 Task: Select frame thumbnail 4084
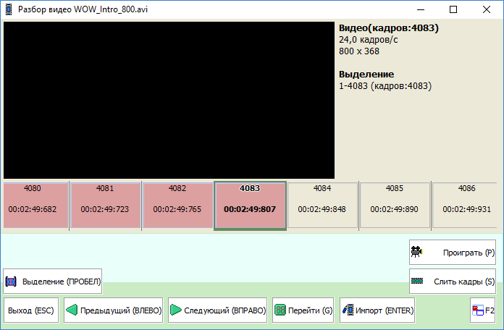[322, 206]
